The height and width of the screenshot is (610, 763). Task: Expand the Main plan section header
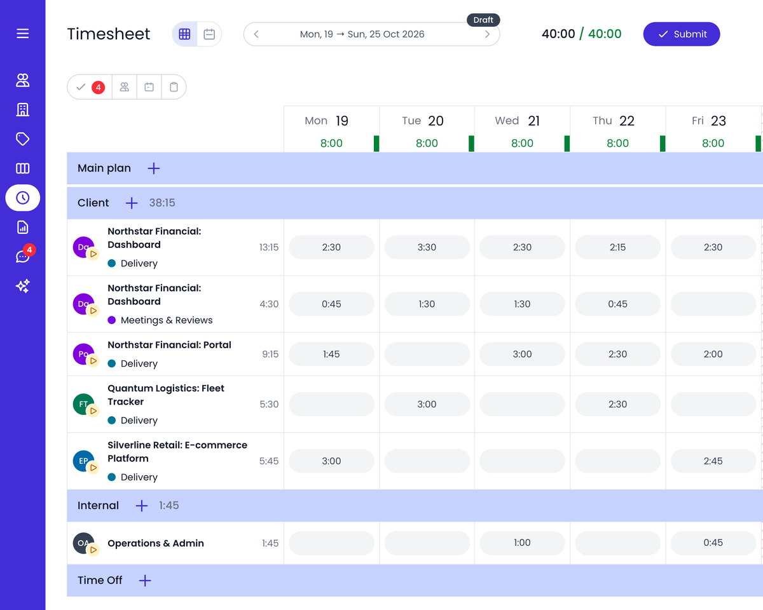coord(415,168)
